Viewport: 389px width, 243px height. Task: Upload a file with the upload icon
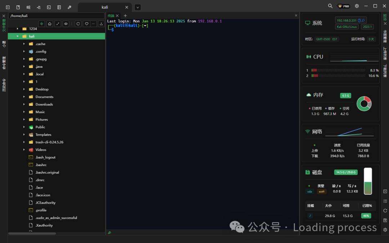coord(101,24)
